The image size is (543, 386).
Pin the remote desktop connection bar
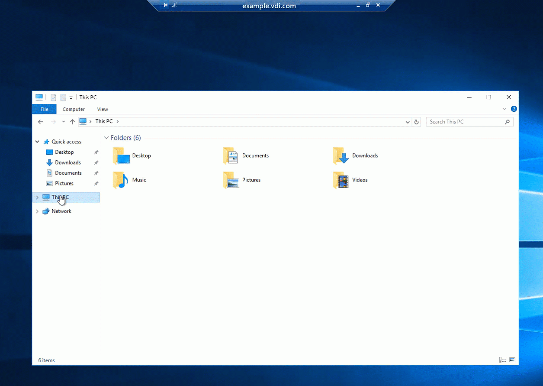(x=165, y=5)
